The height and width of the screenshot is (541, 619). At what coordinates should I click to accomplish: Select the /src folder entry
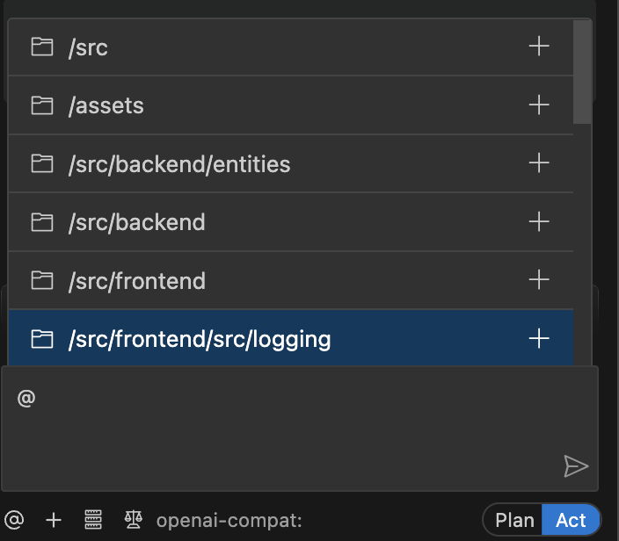tap(88, 47)
